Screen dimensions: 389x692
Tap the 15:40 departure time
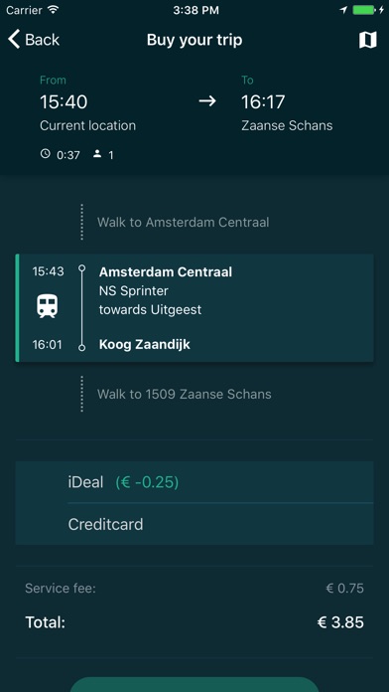coord(64,102)
